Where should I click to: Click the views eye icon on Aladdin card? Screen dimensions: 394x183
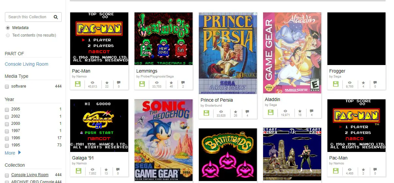coord(285,111)
